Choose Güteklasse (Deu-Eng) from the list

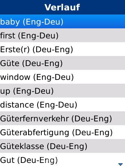point(62,146)
